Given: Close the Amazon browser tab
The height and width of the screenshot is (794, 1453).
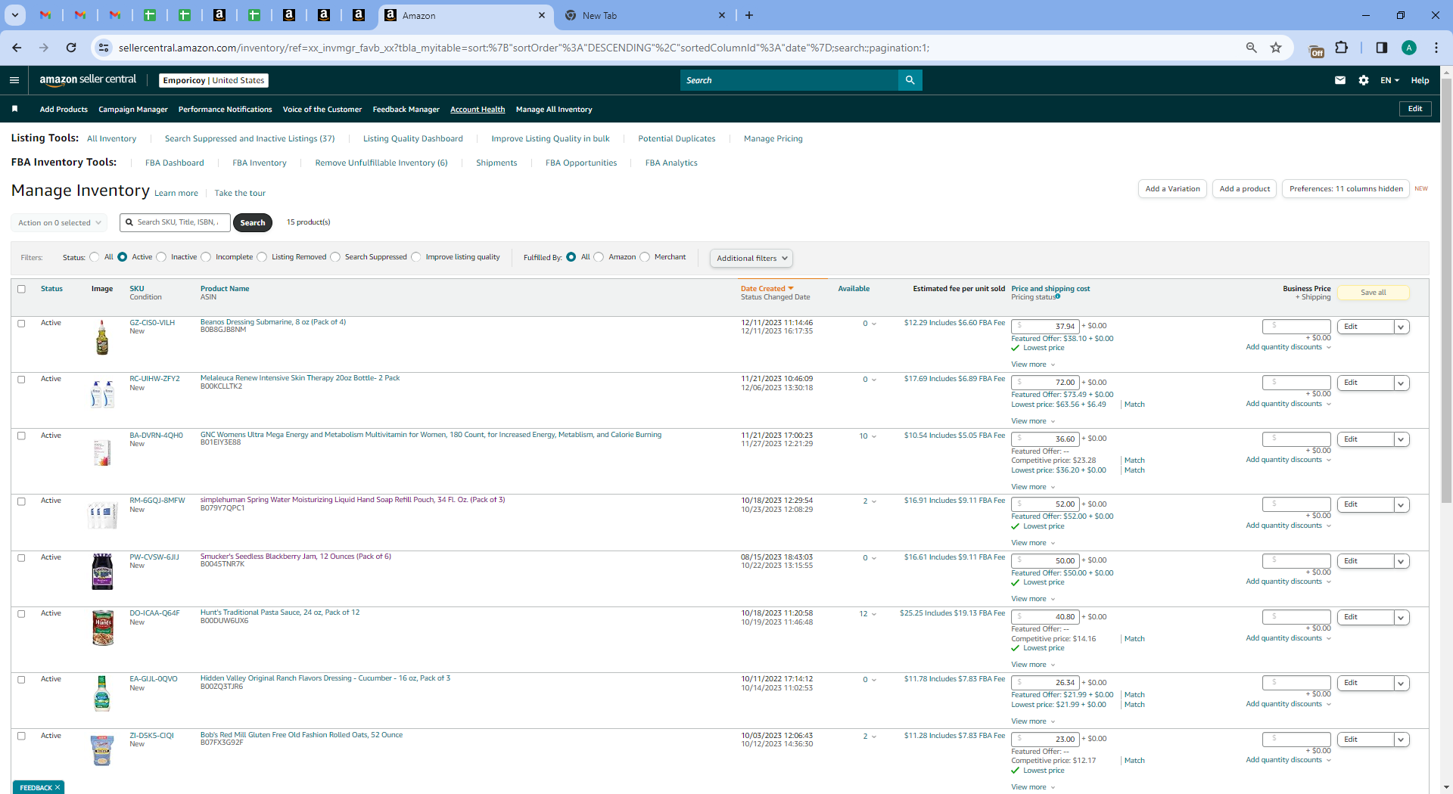Looking at the screenshot, I should [542, 15].
